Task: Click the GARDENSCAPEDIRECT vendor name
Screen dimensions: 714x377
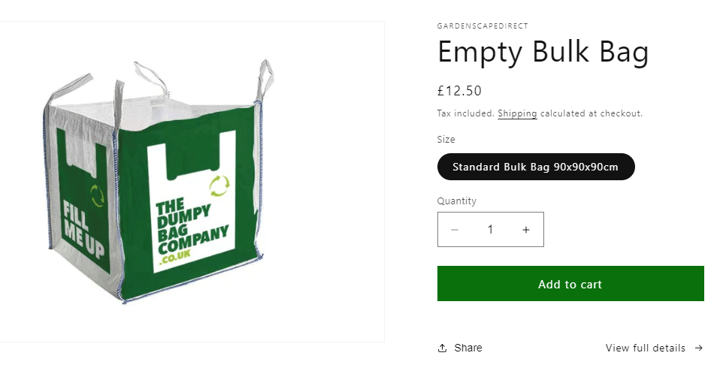Action: click(x=483, y=26)
